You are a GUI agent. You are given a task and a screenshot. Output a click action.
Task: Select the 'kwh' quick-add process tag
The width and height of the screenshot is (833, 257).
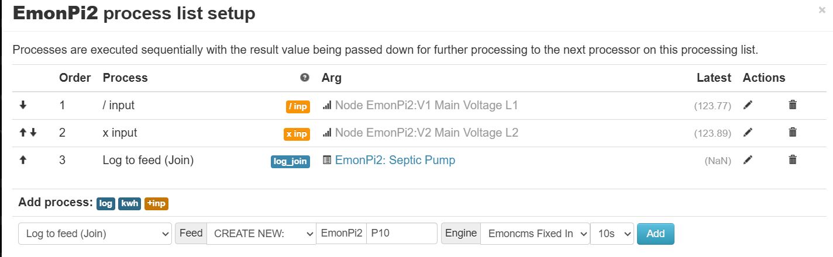click(x=130, y=203)
